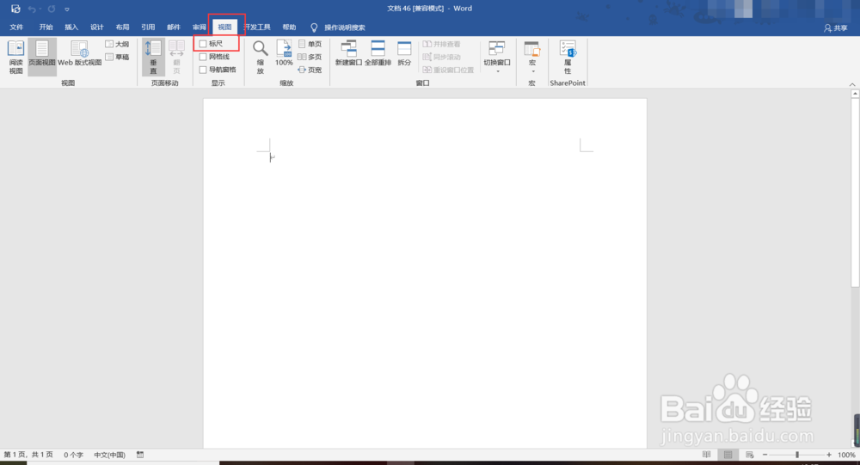Open the 文件 tab
Screen dimensions: 860x465
[x=16, y=27]
